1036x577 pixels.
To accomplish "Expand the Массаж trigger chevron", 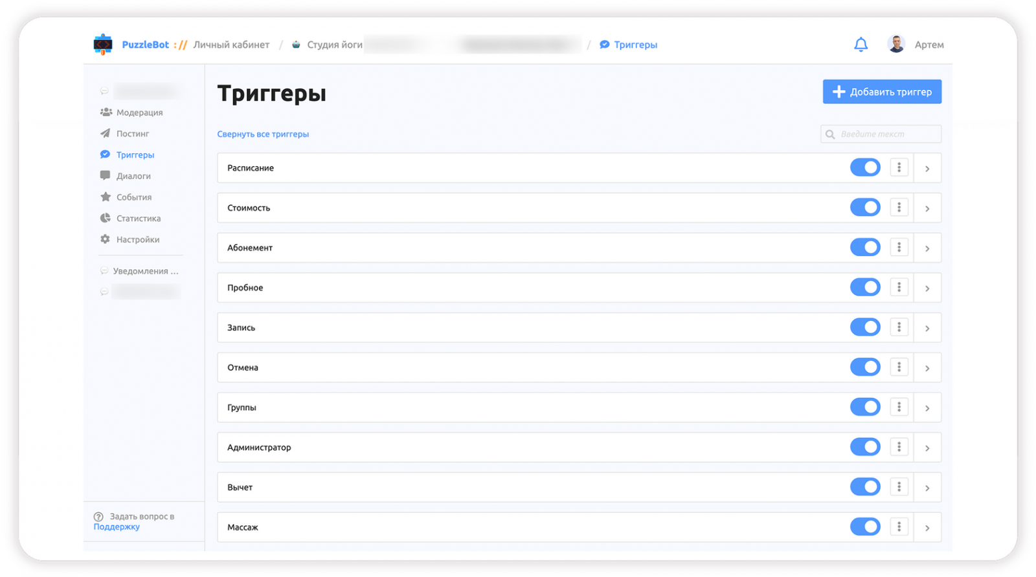I will [927, 528].
